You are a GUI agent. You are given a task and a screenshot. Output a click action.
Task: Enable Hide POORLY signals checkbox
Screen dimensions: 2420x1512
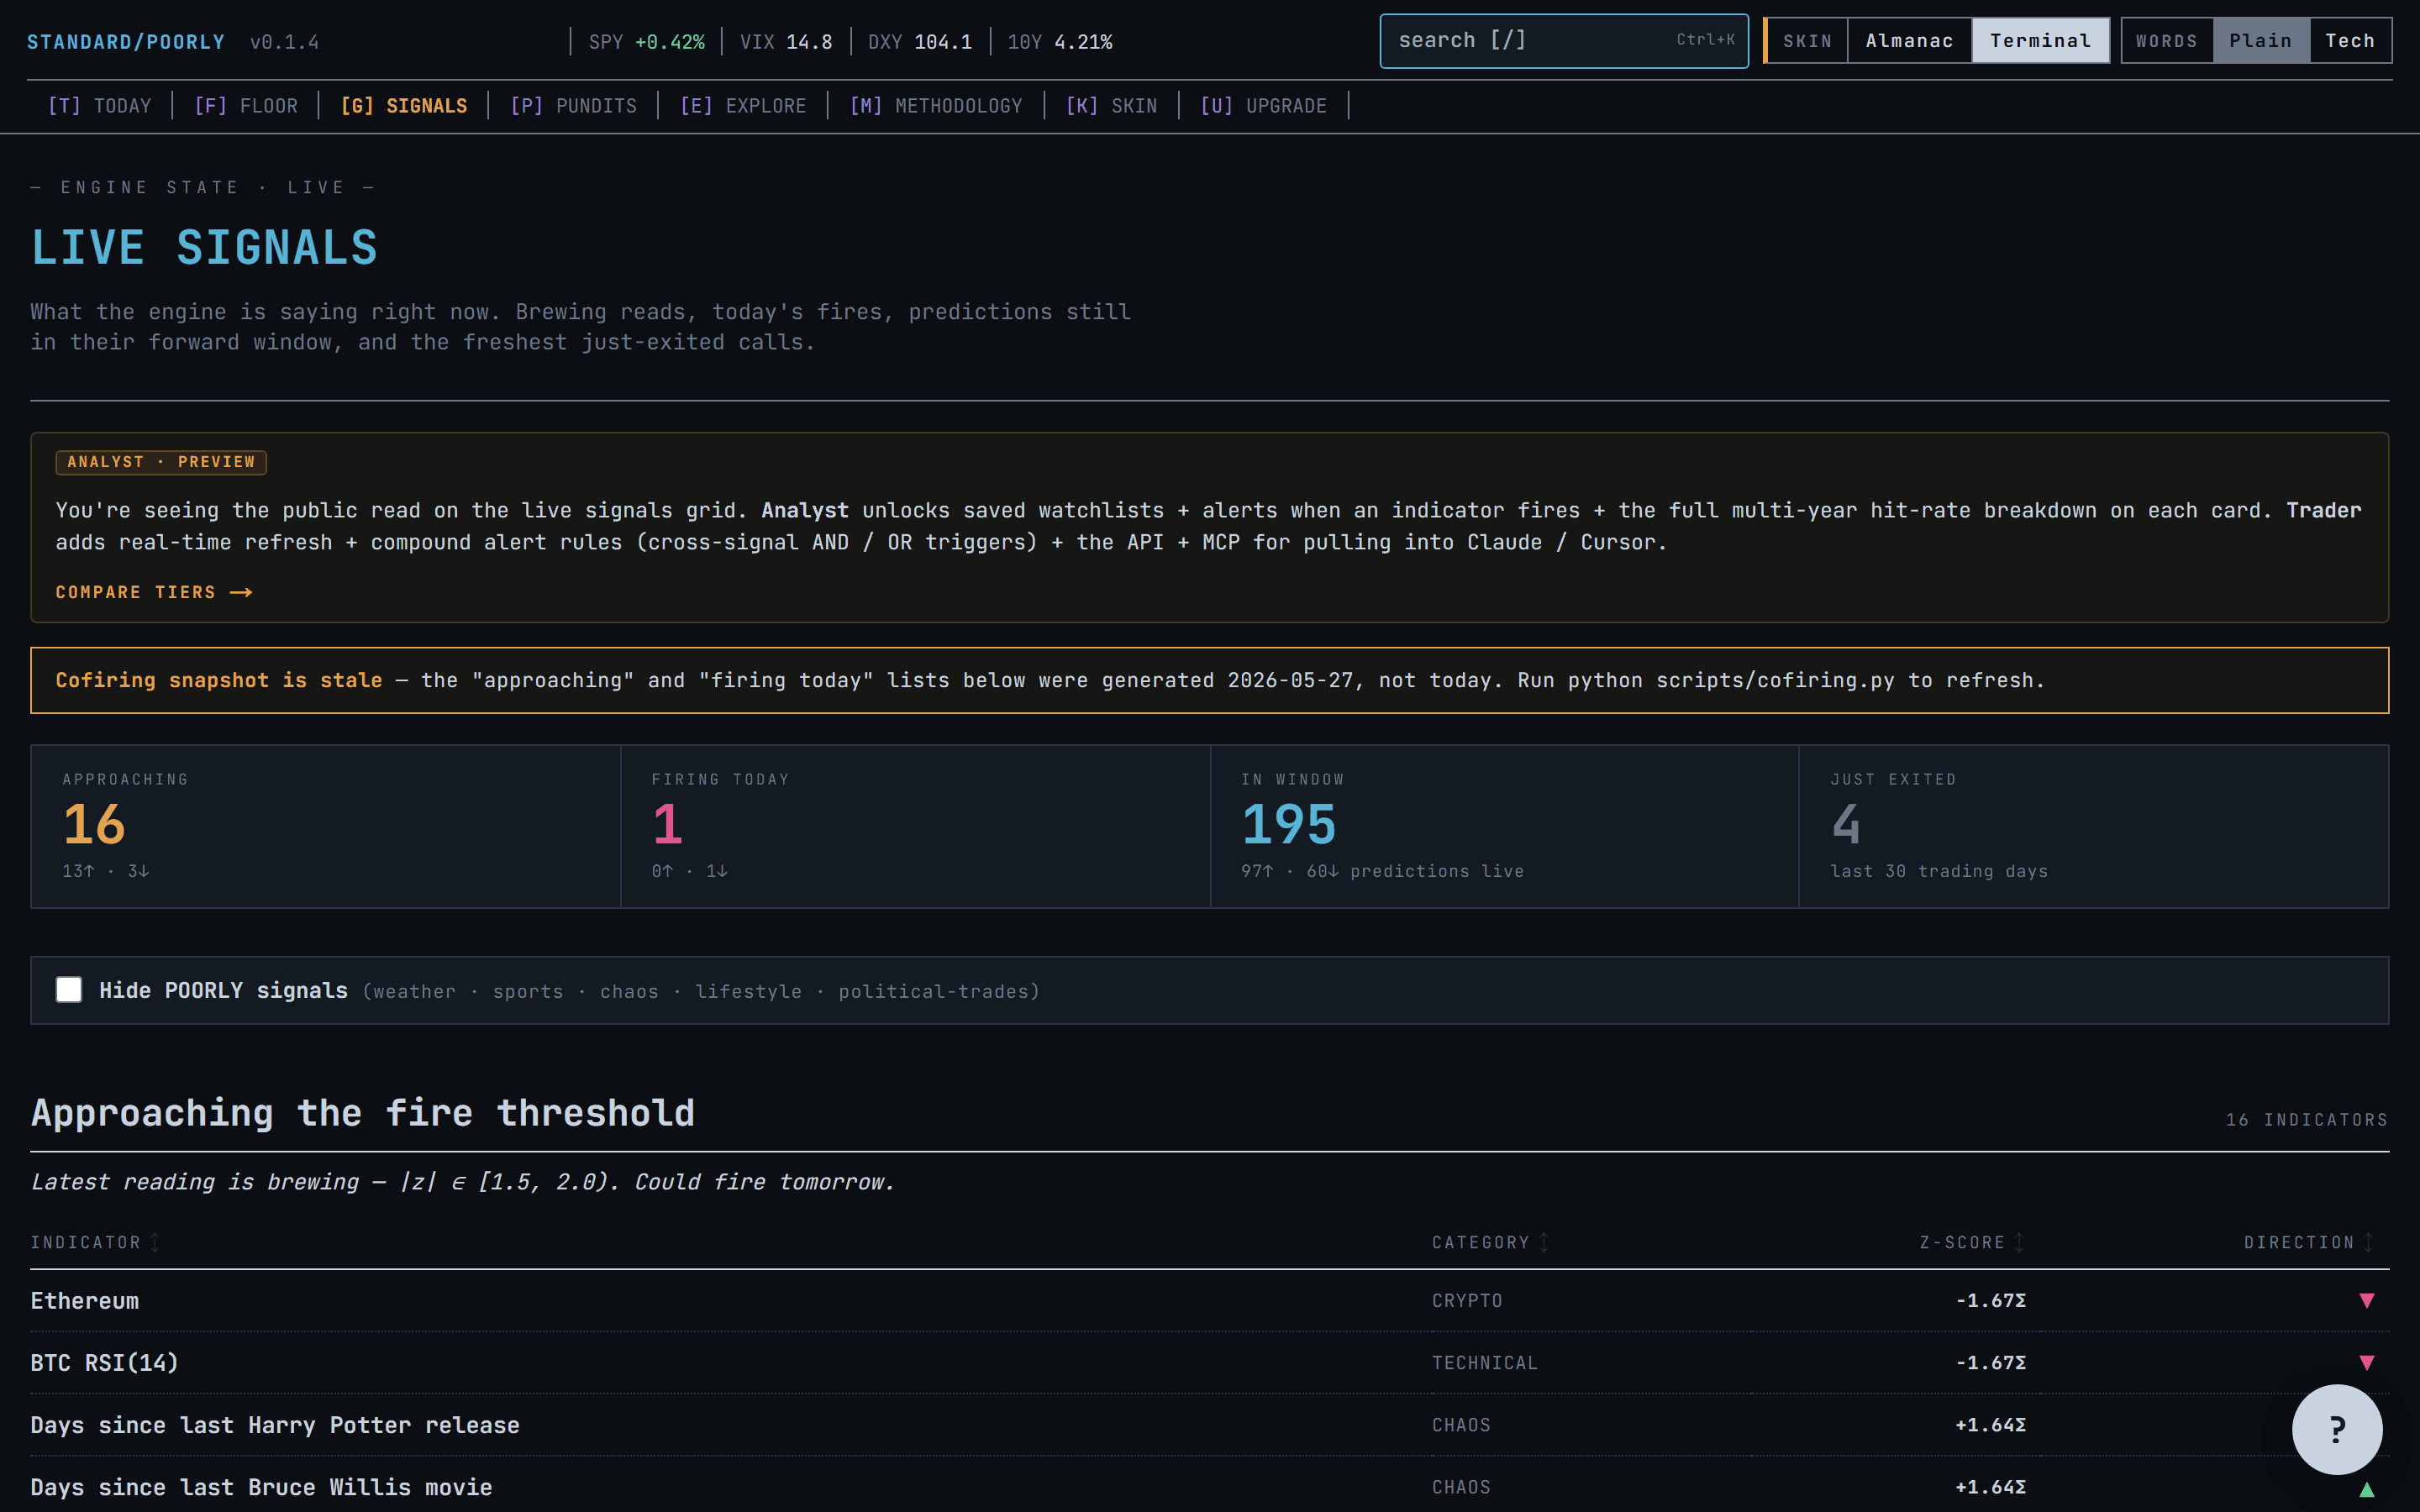pyautogui.click(x=69, y=990)
